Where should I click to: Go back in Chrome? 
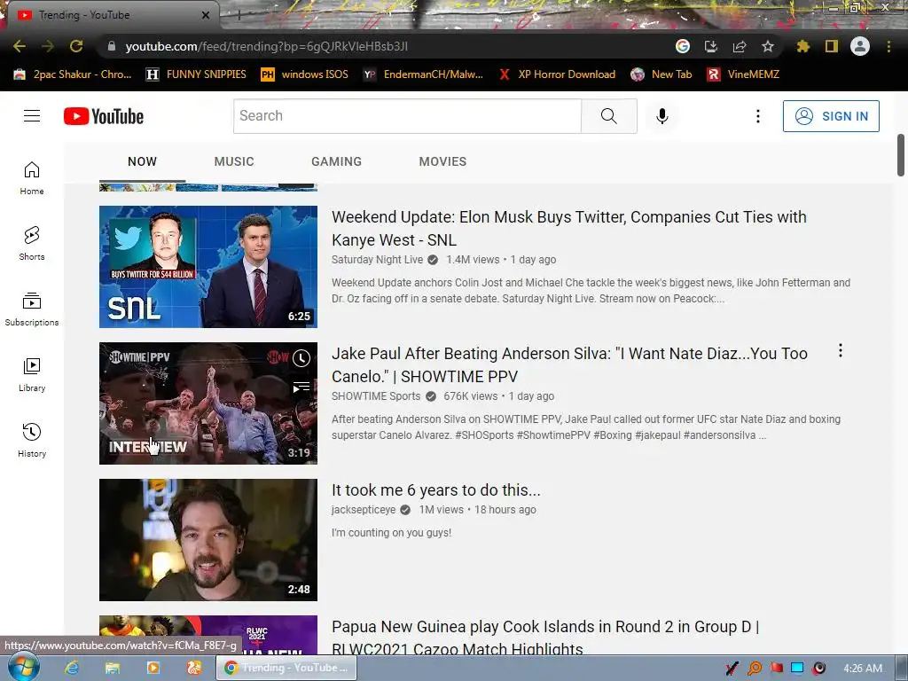[x=20, y=46]
